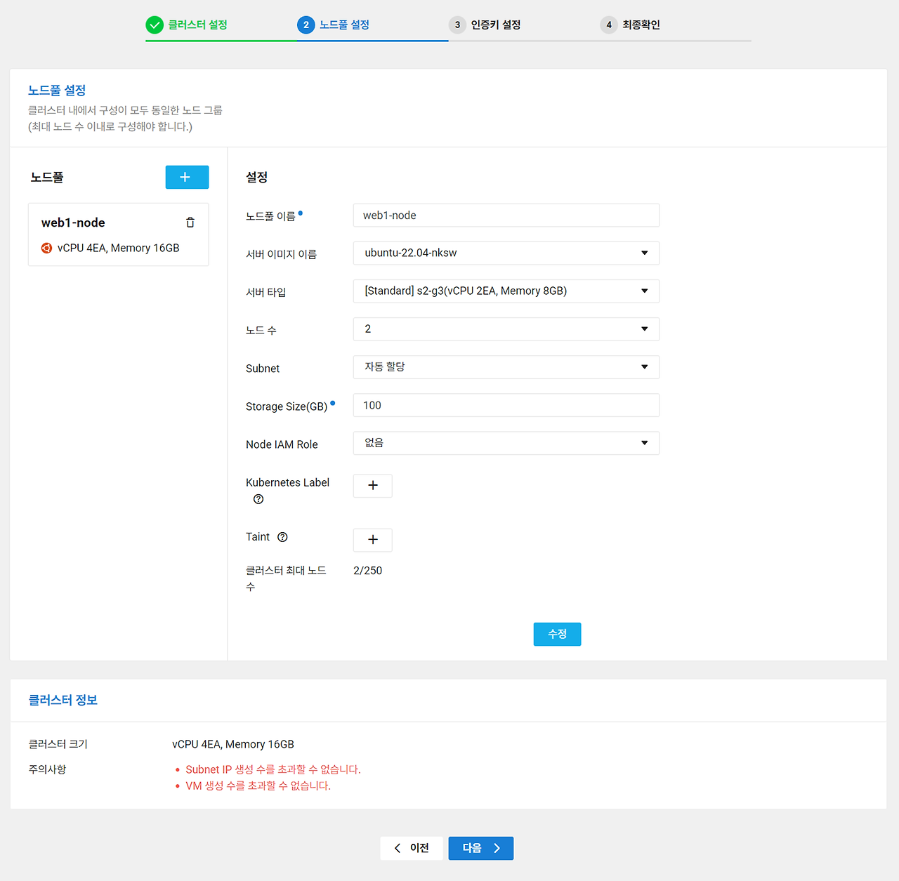This screenshot has height=881, width=899.
Task: Click the cluster size value vCPU 4EA, Memory 16GB
Action: tap(233, 744)
